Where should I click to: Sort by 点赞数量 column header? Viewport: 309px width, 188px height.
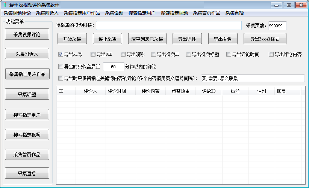(181, 91)
